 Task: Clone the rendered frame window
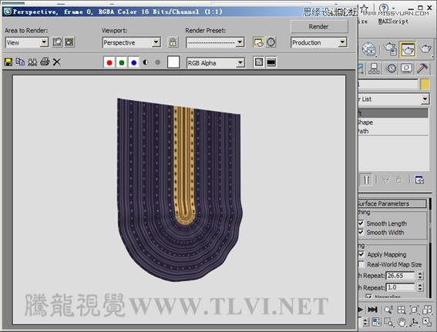32,62
